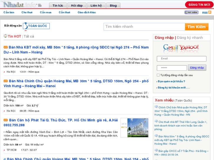Open Cho thuê nhà MT Thái Văn Lung link

pyautogui.click(x=181, y=126)
